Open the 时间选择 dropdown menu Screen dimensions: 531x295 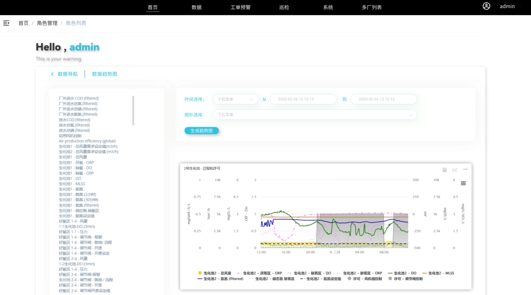tap(235, 99)
